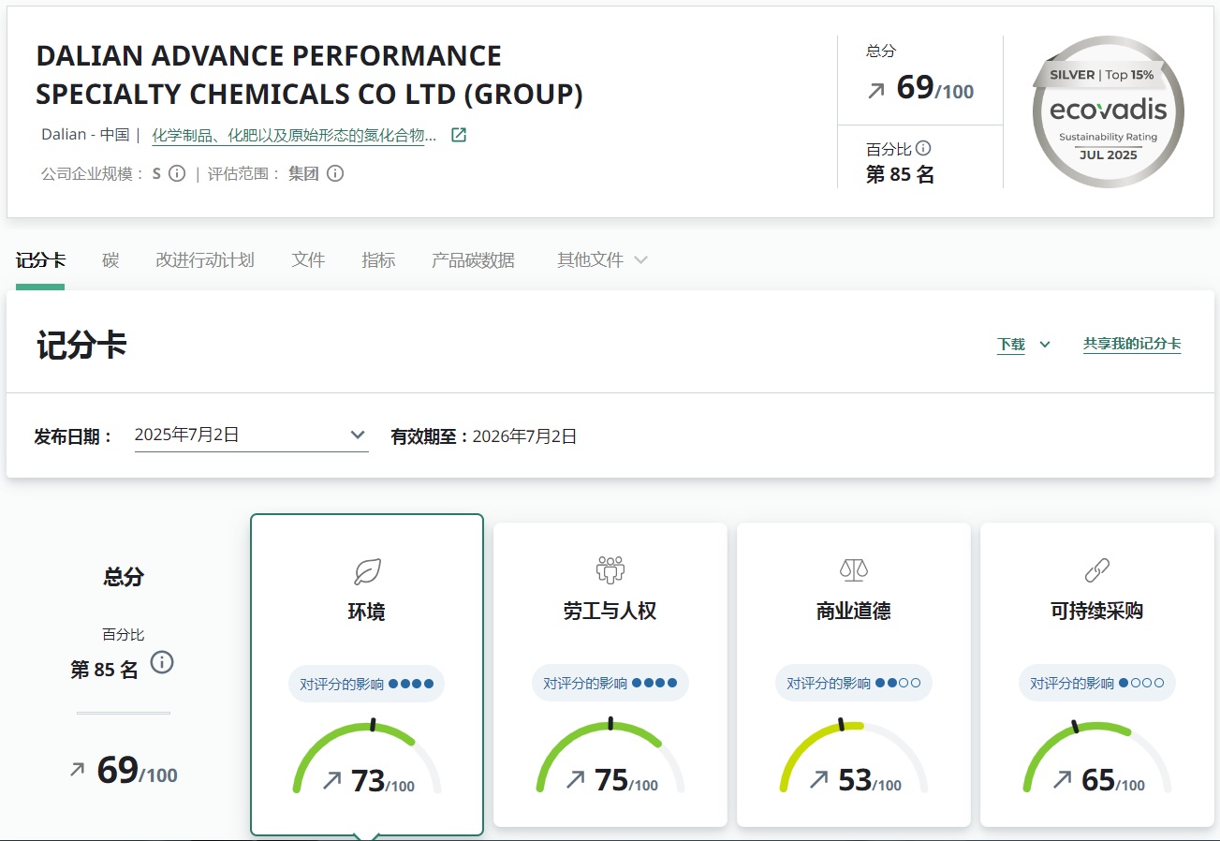Click the trend arrow beside 53/100
The image size is (1220, 841).
point(818,779)
